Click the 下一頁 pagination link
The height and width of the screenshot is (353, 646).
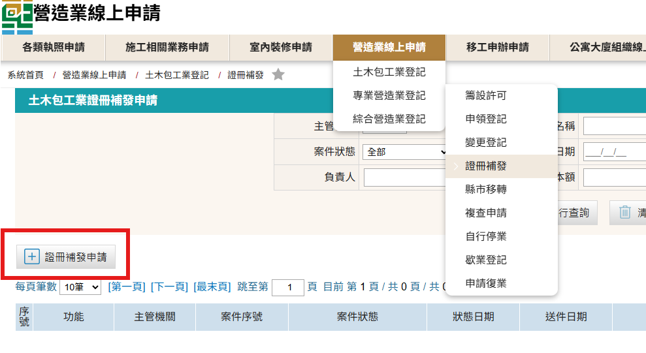click(169, 287)
